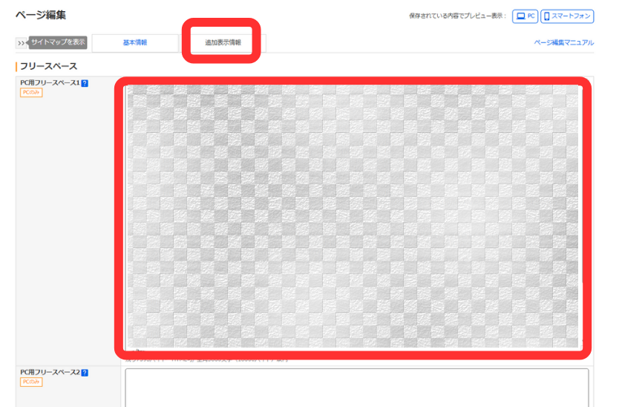Select the 追加表示情報 tab
619x407 pixels.
point(223,43)
